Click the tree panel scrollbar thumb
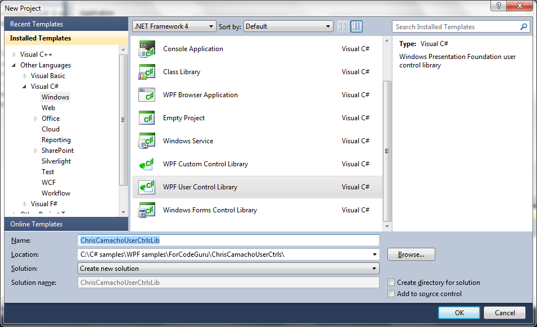Screen dimensions: 537x327 123,120
